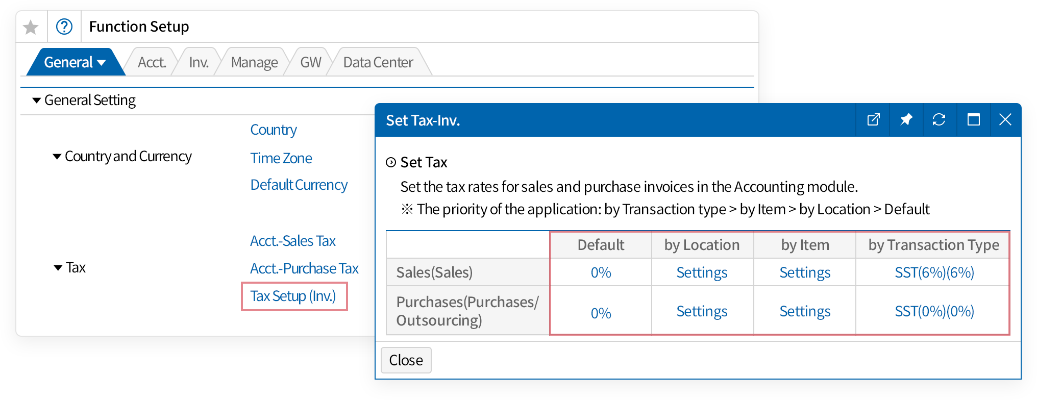
Task: Open the General tab dropdown arrow
Action: (x=102, y=63)
